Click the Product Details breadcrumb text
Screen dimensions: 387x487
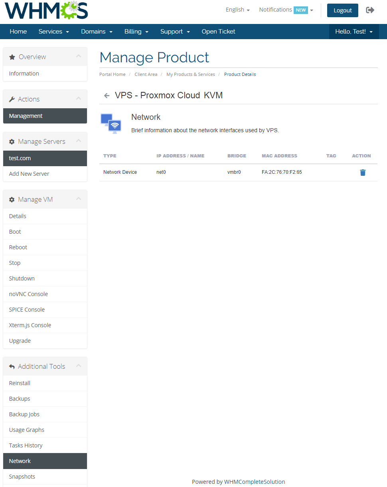click(x=240, y=74)
